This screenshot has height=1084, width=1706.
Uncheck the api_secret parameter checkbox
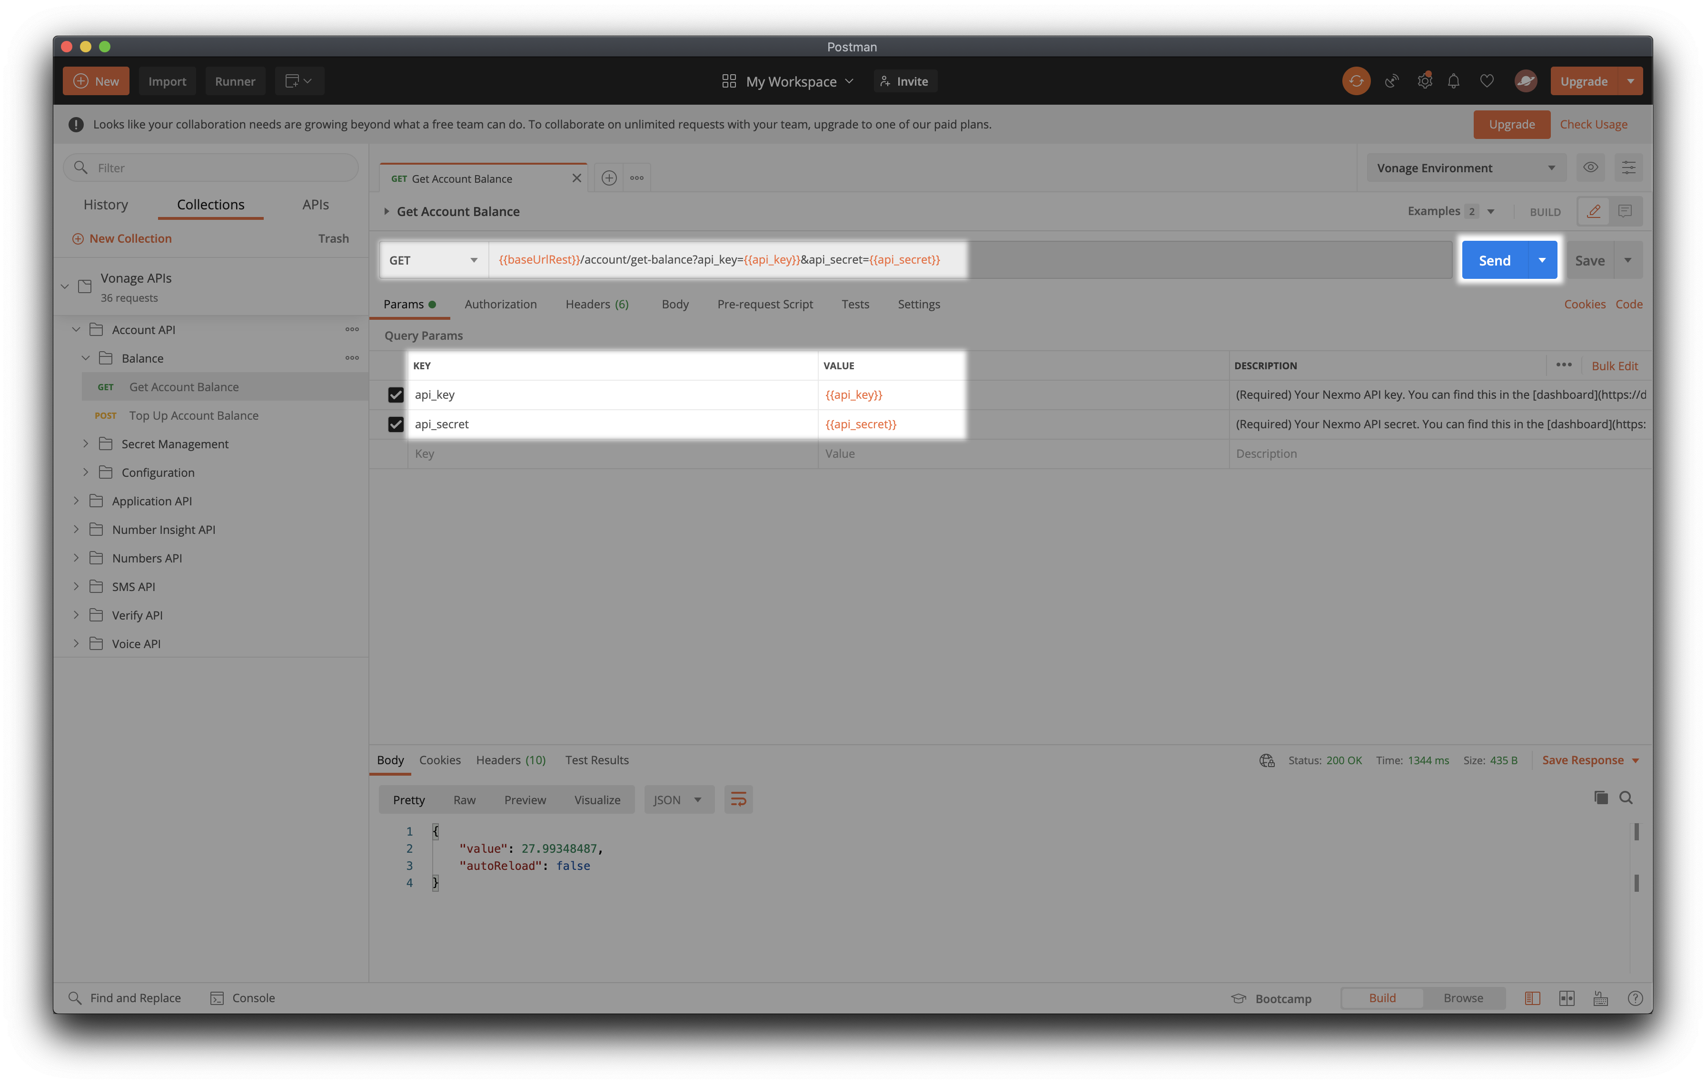(x=396, y=424)
